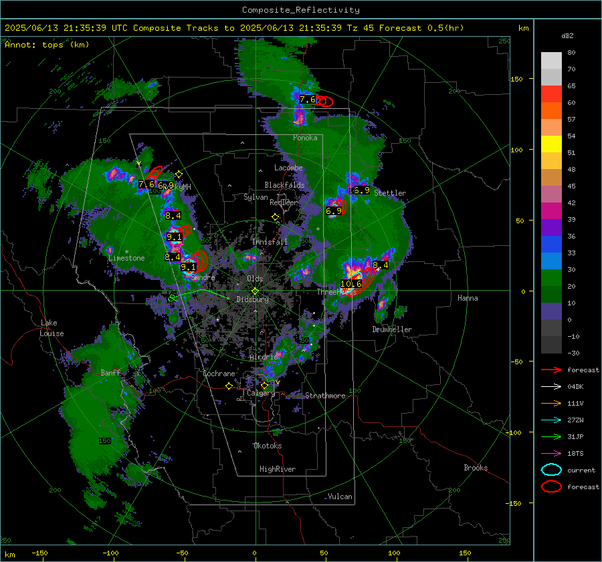Click red forecast ellipses east of northern 7.6 storm
The height and width of the screenshot is (562, 602).
click(324, 102)
